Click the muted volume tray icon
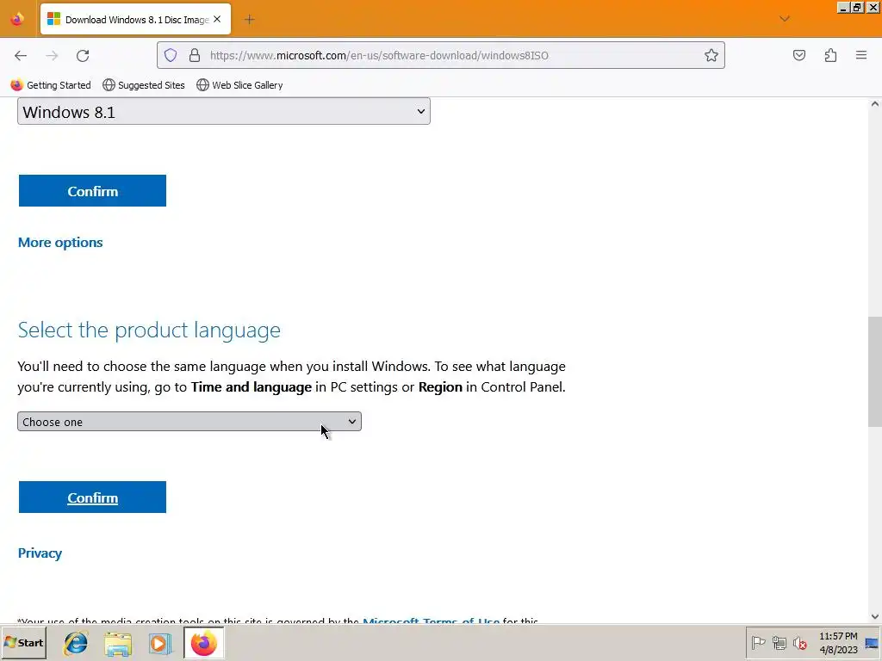 pyautogui.click(x=799, y=642)
